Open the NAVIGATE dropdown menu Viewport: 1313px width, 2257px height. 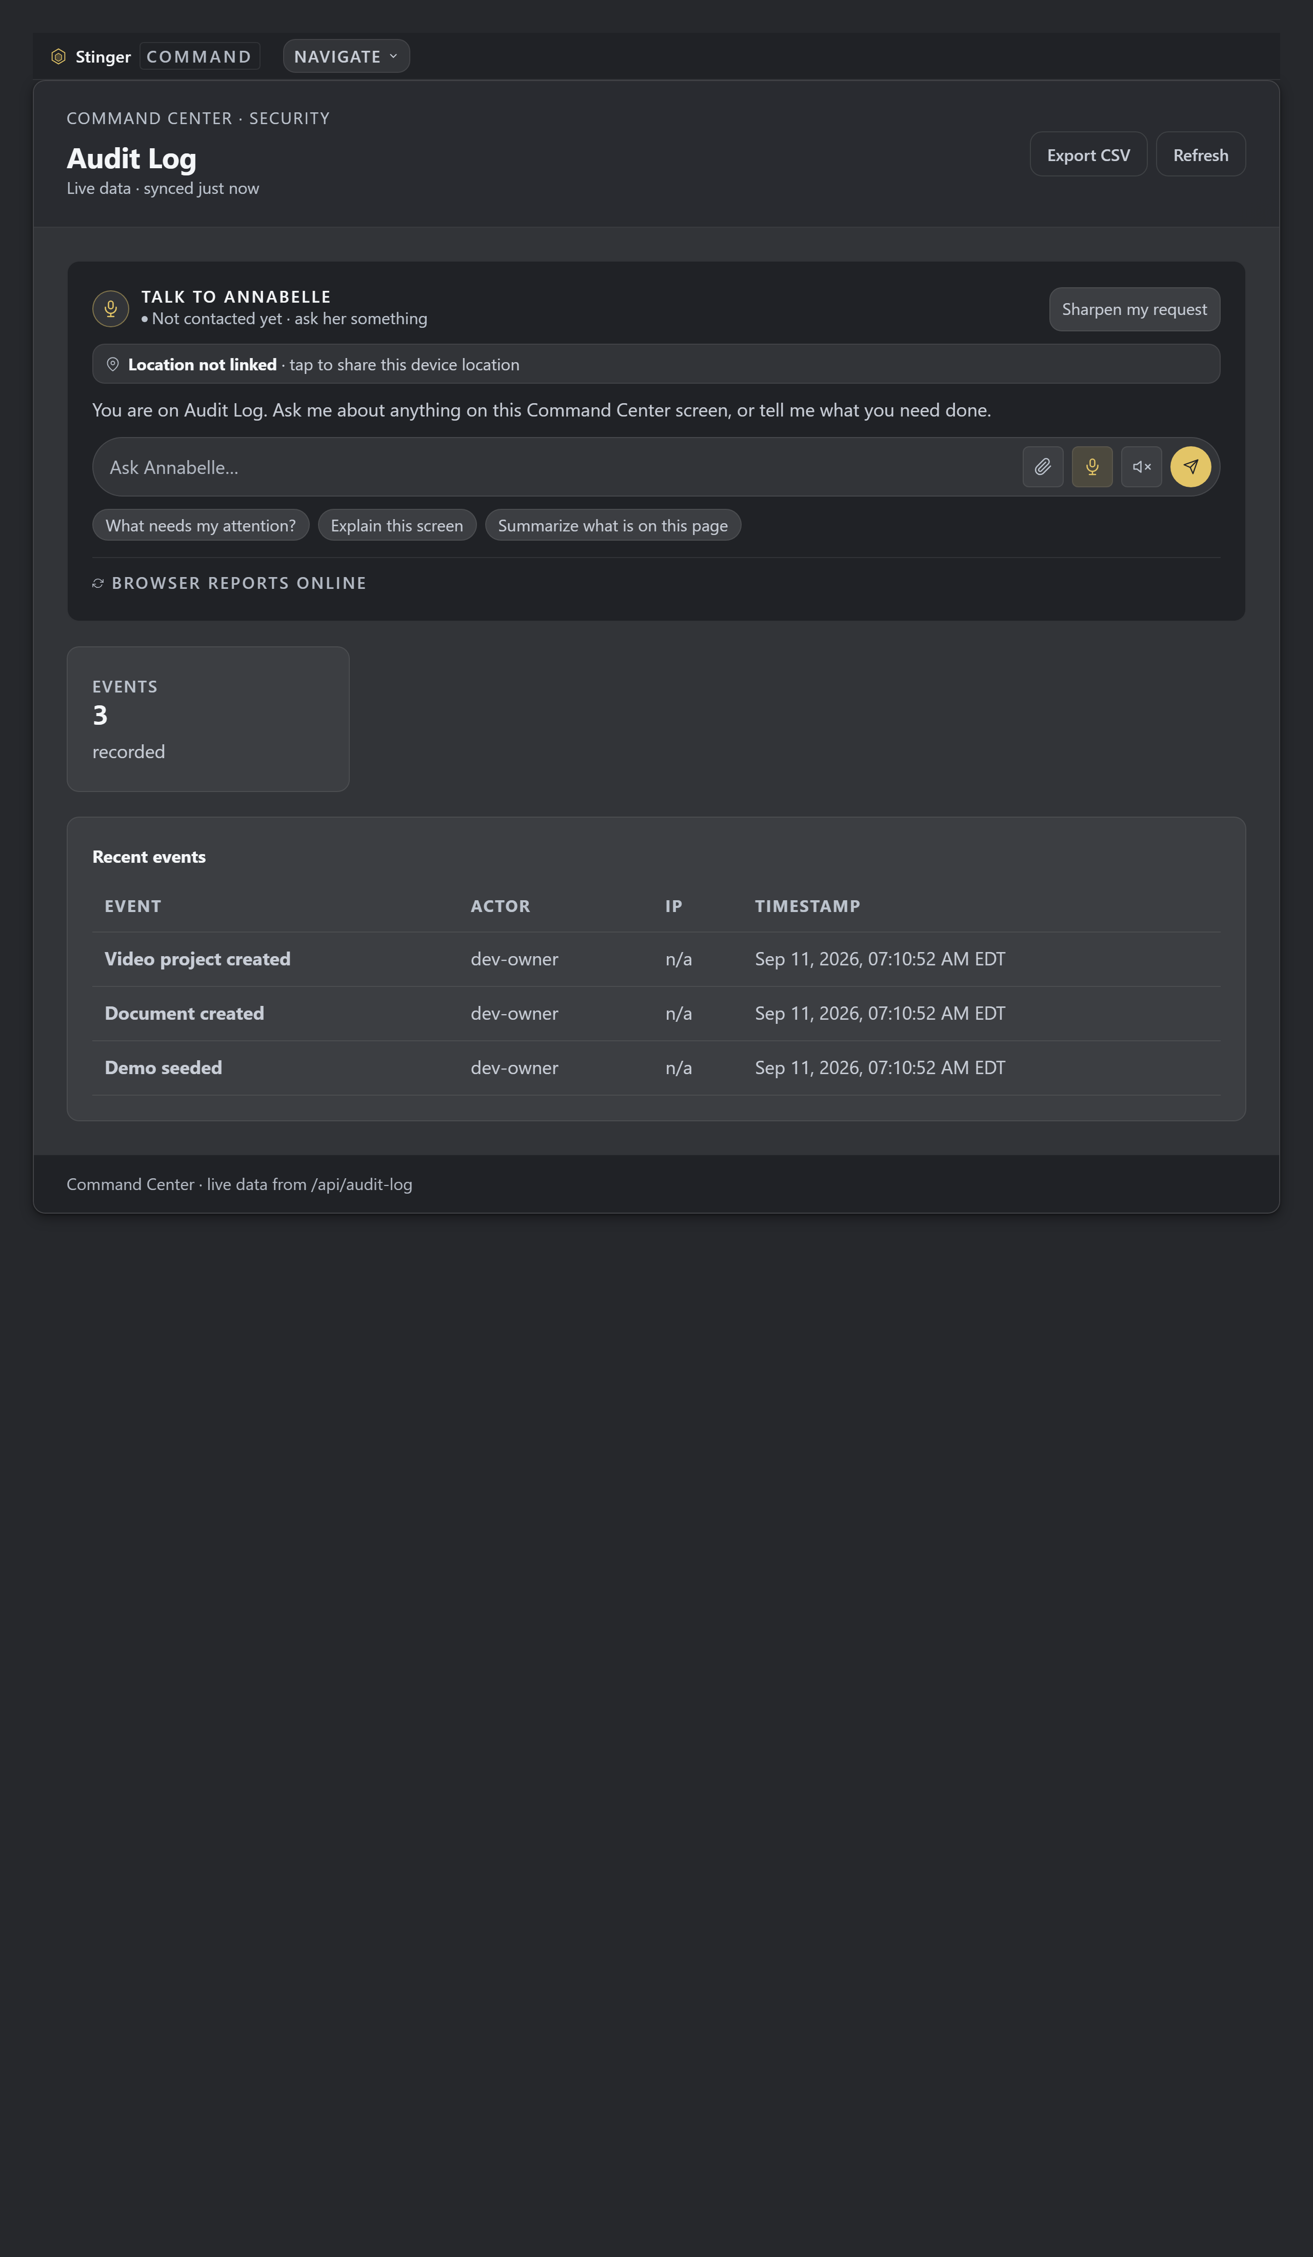click(346, 56)
